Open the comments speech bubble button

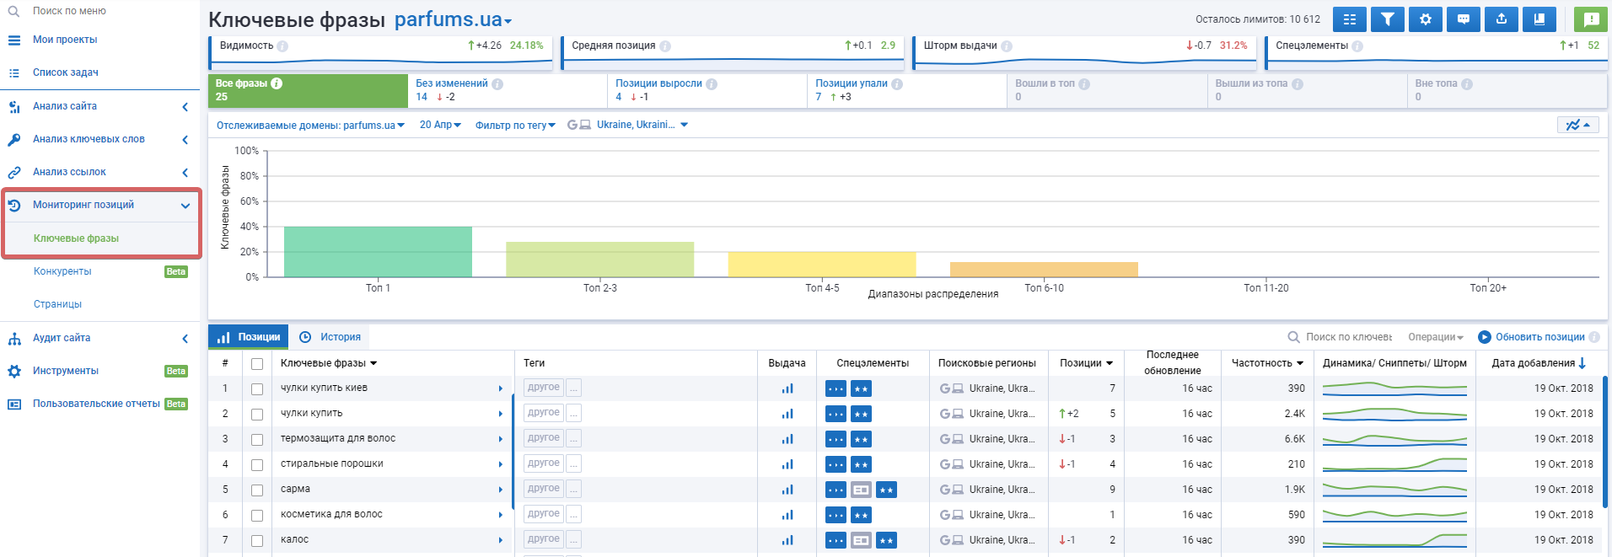click(x=1464, y=19)
